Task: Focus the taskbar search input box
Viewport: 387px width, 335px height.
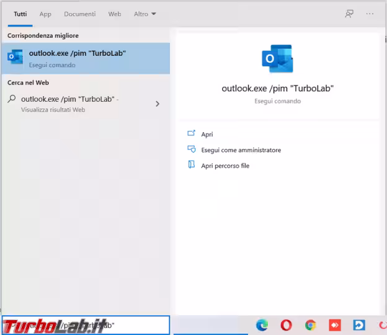Action: click(86, 325)
